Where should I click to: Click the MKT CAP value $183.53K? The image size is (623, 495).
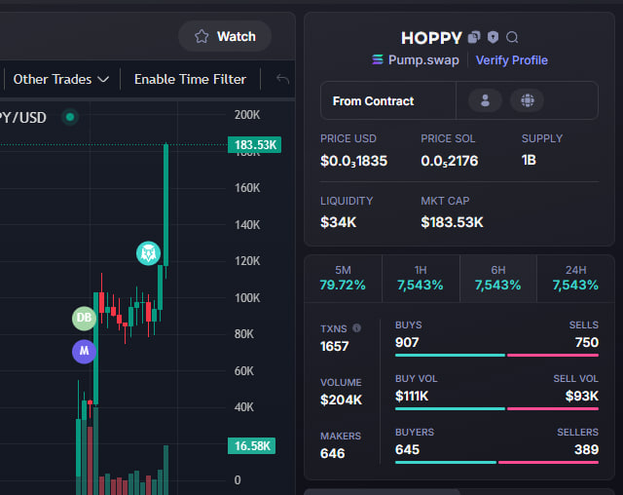click(x=452, y=222)
